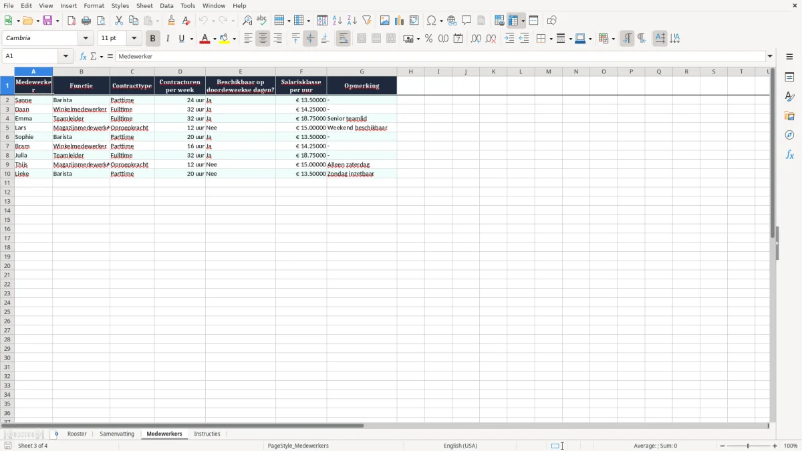
Task: Toggle Freeze Rows and Columns
Action: [x=513, y=21]
